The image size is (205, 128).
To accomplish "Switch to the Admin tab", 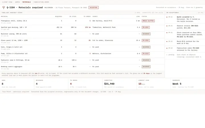I will [x=17, y=2].
